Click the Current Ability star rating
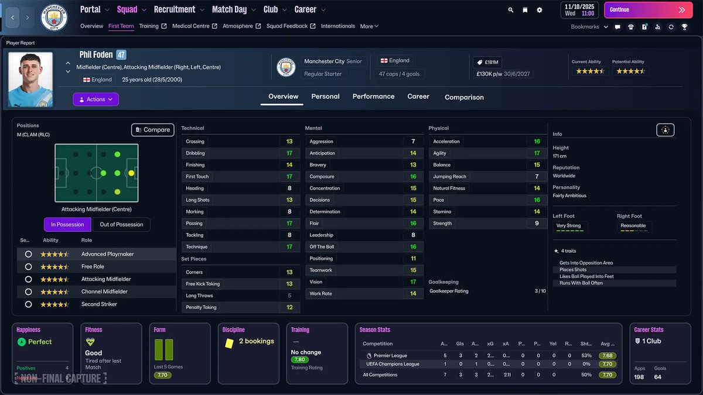Image resolution: width=703 pixels, height=395 pixels. pyautogui.click(x=589, y=71)
